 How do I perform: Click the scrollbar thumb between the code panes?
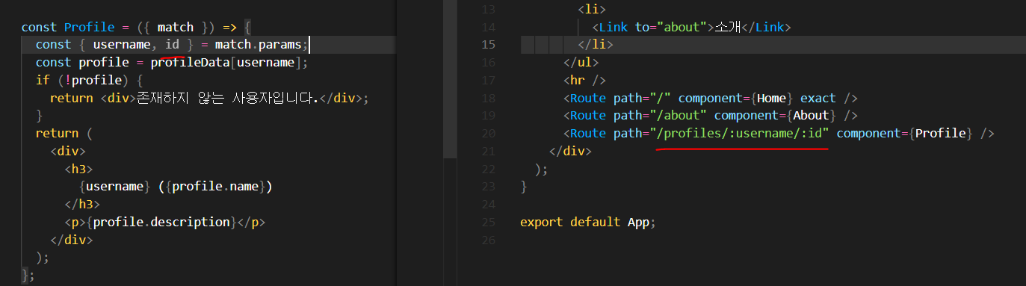point(450,78)
